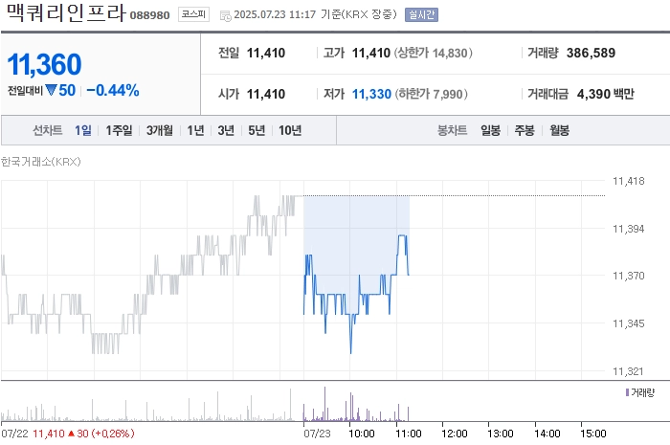Click the 시가 value 11,410

(266, 94)
